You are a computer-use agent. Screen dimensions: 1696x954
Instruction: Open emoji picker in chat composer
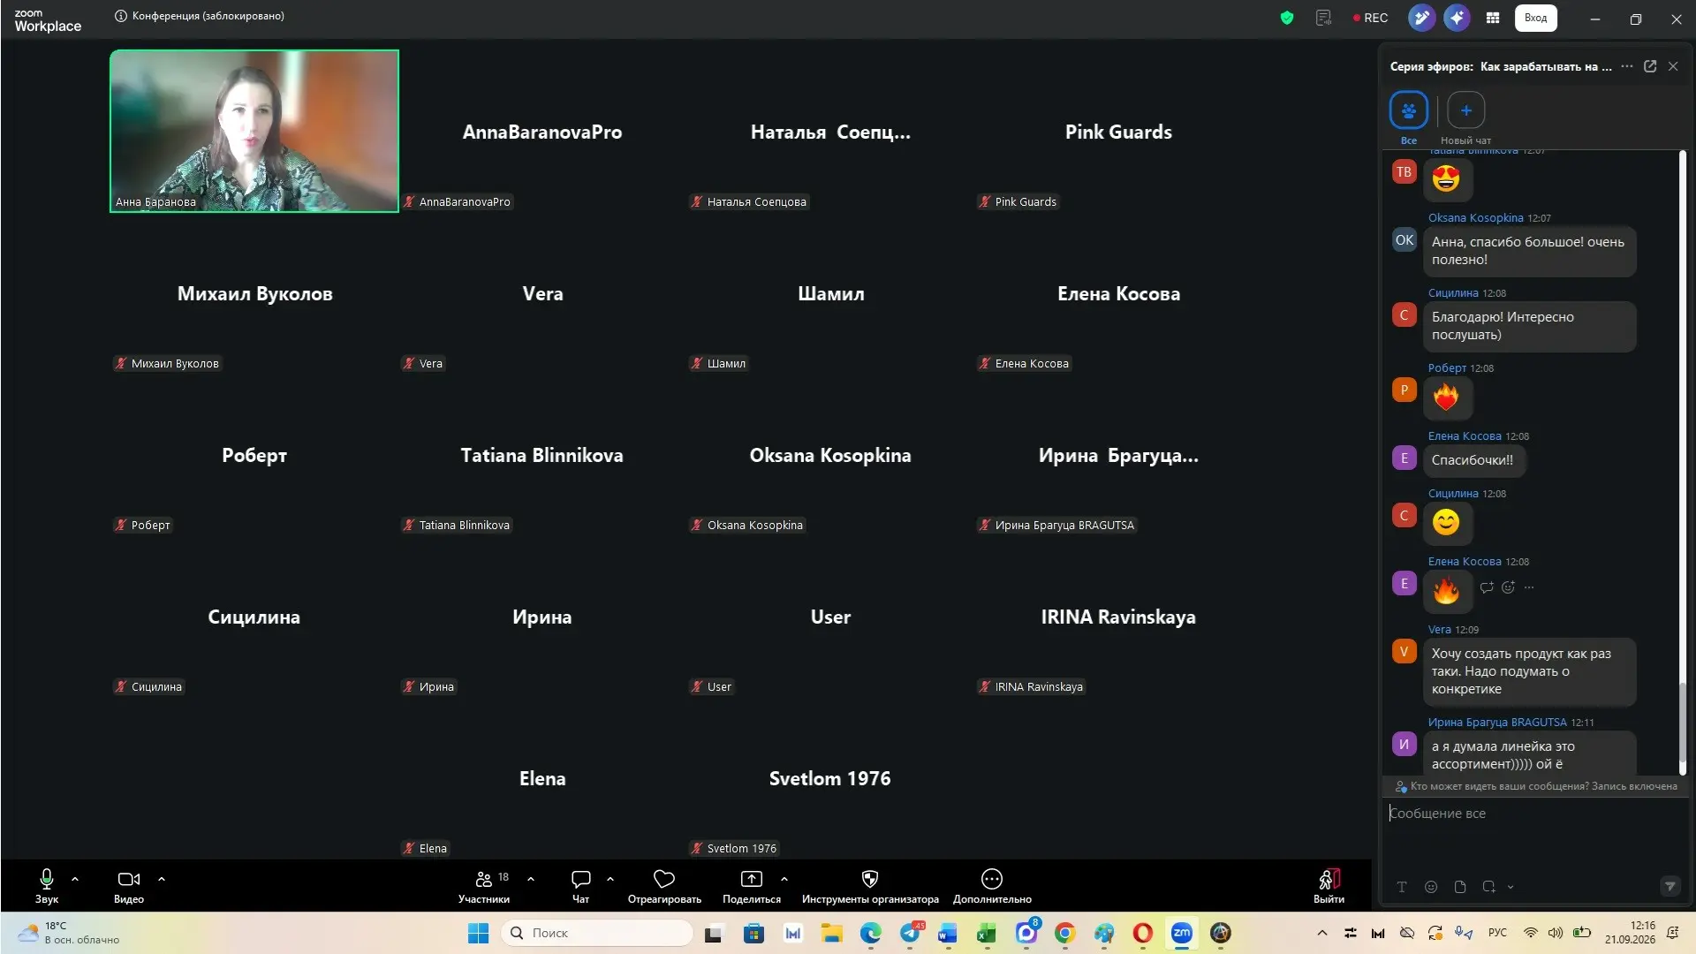[1431, 887]
